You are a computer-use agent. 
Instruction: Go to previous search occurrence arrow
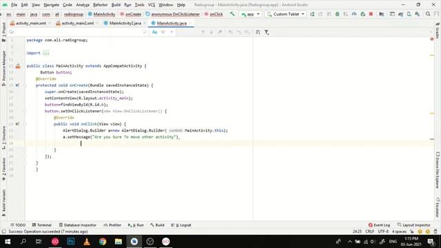203,32
